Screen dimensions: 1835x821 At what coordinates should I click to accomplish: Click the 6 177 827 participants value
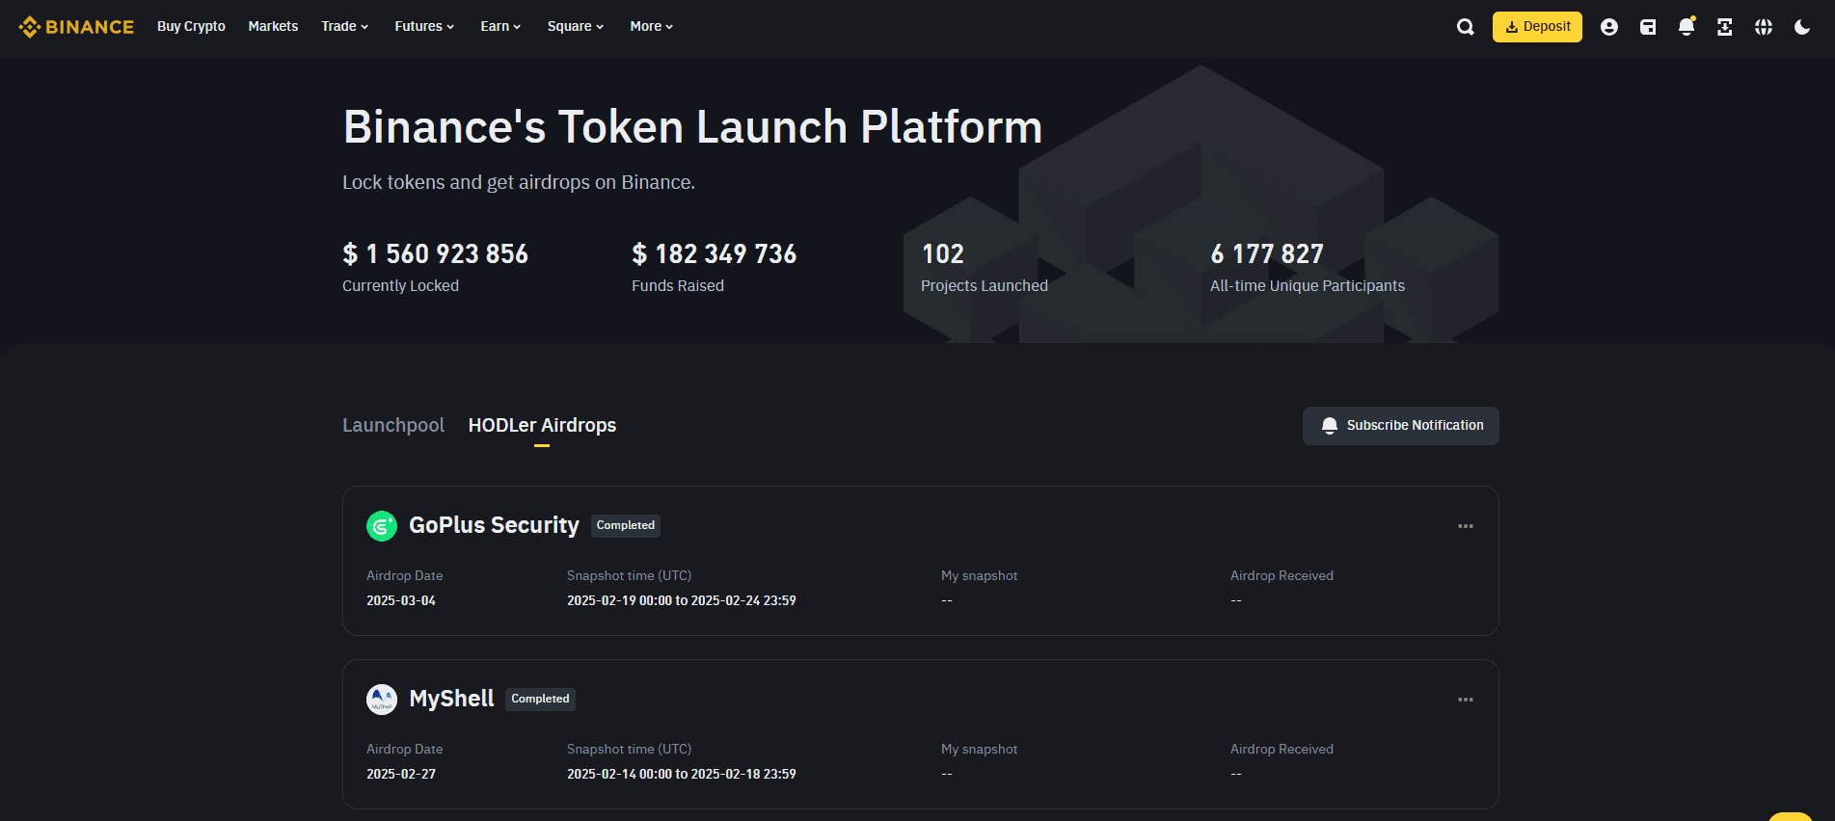tap(1267, 254)
